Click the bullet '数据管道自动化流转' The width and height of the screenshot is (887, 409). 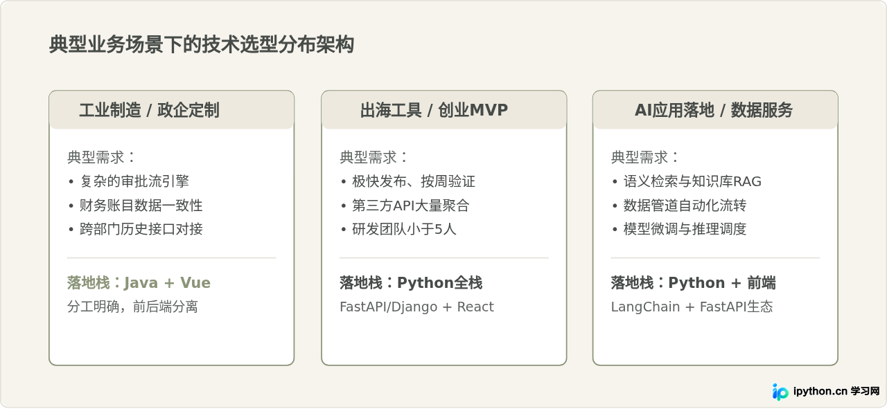679,206
